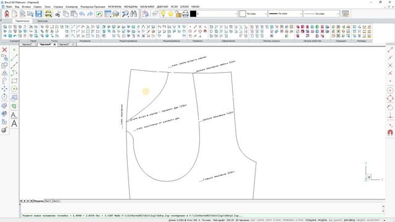Open the Сервис menu
The width and height of the screenshot is (395, 222).
point(38,7)
